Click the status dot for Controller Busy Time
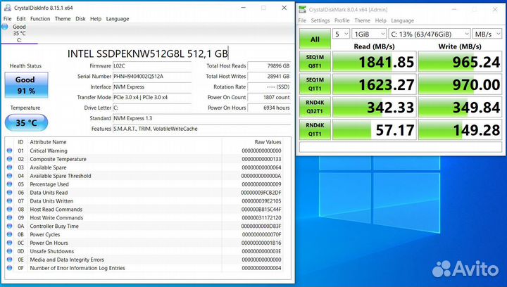Screen dimensions: 507x287 click(x=9, y=226)
